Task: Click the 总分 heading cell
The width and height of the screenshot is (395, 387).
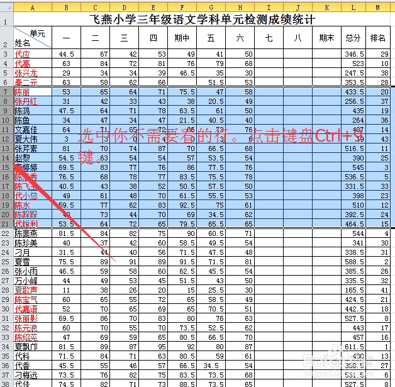Action: pyautogui.click(x=353, y=38)
